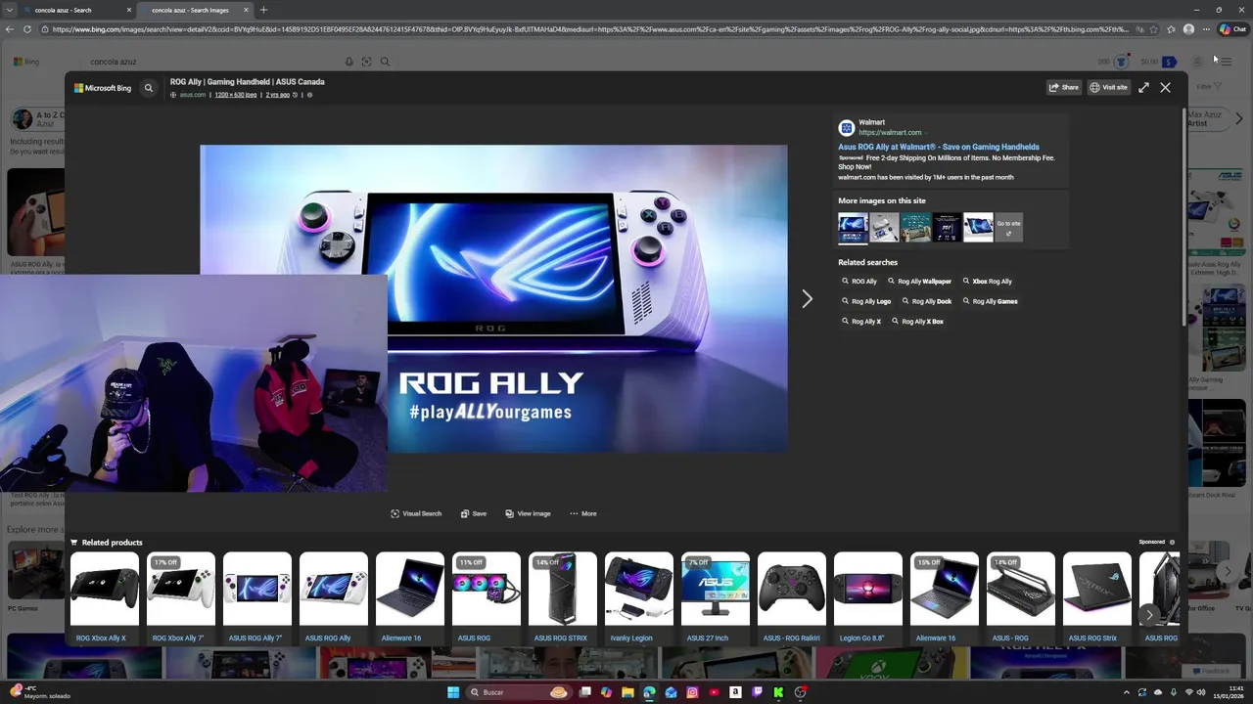Open first thumbnail under More images on this site
Screen dimensions: 1253x704
coord(853,227)
